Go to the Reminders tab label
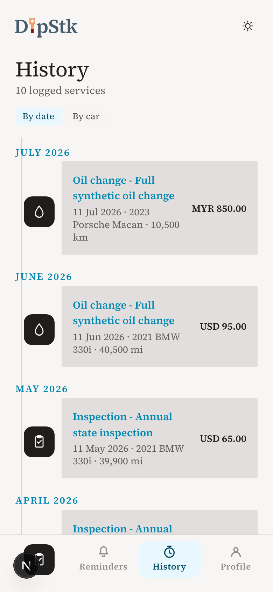 point(103,567)
